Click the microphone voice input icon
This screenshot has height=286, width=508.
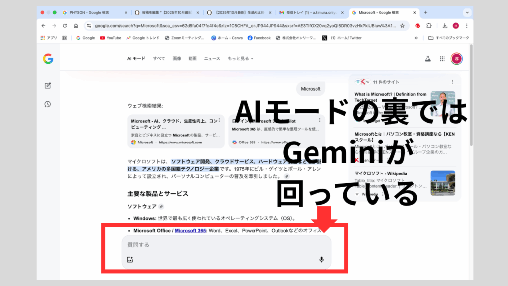(321, 259)
